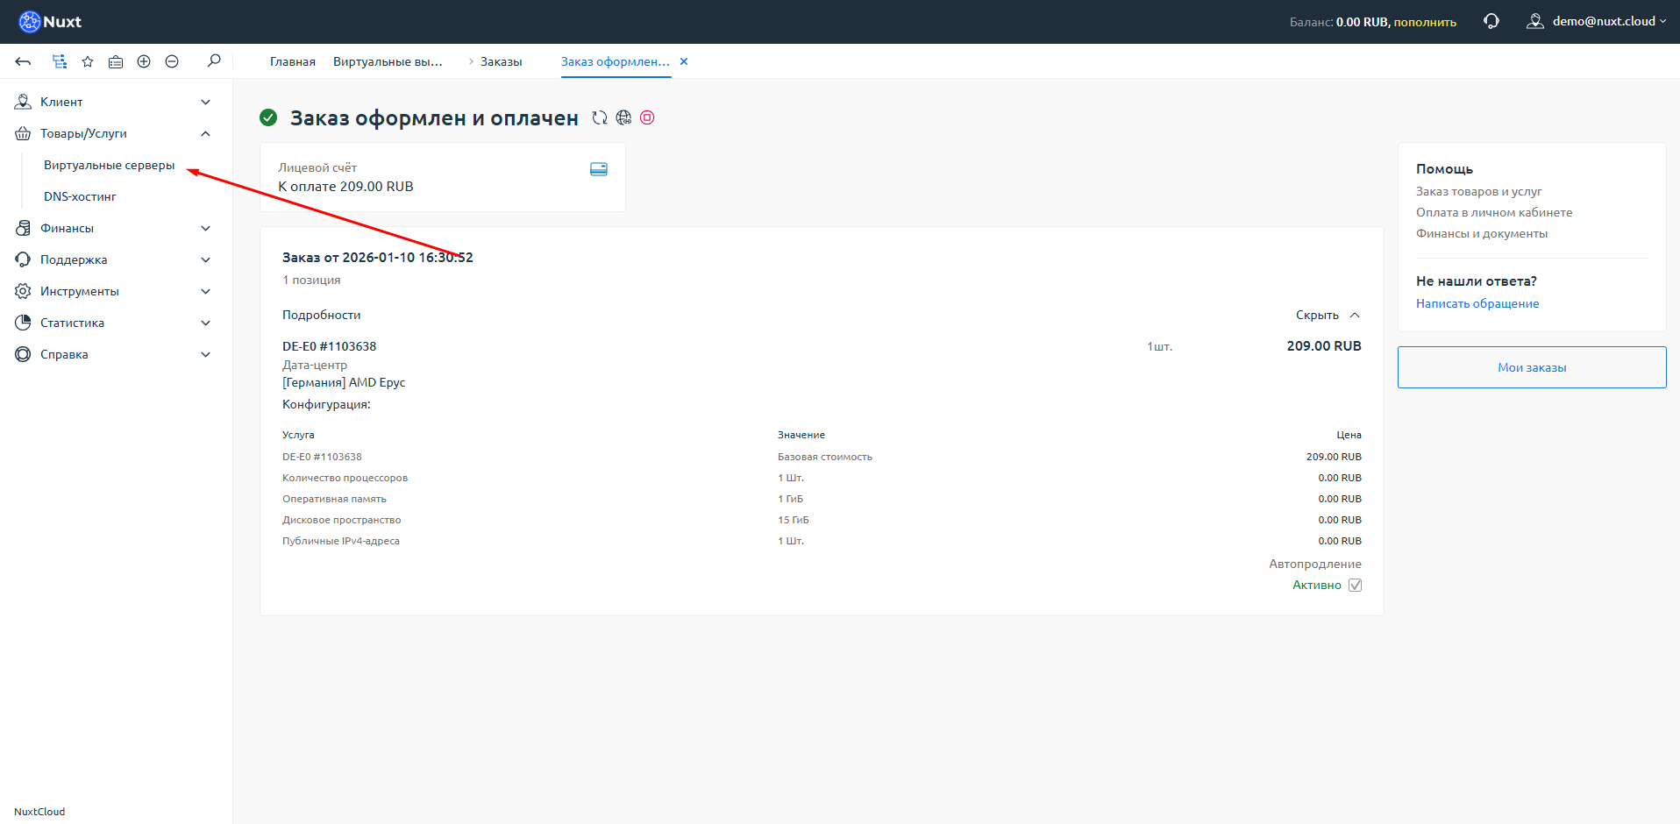Click the back arrow navigation icon
This screenshot has width=1680, height=824.
click(x=22, y=61)
